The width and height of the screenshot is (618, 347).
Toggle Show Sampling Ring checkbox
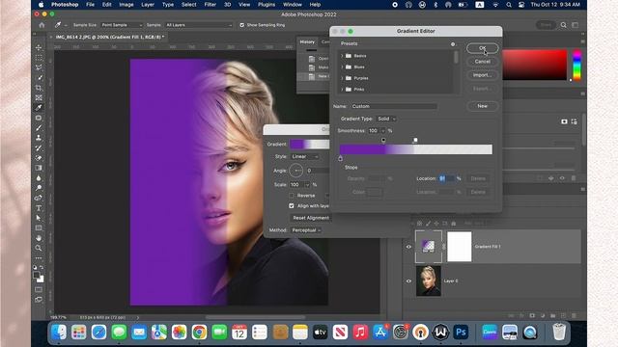click(x=242, y=25)
